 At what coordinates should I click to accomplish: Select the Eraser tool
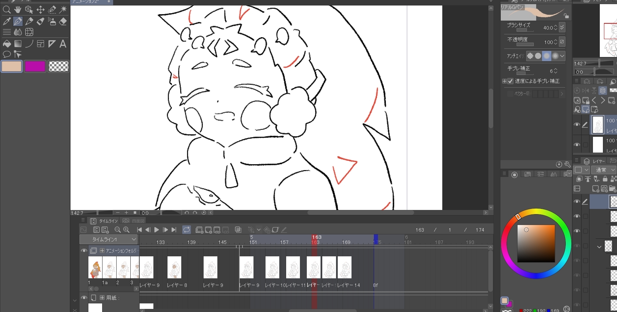click(63, 22)
